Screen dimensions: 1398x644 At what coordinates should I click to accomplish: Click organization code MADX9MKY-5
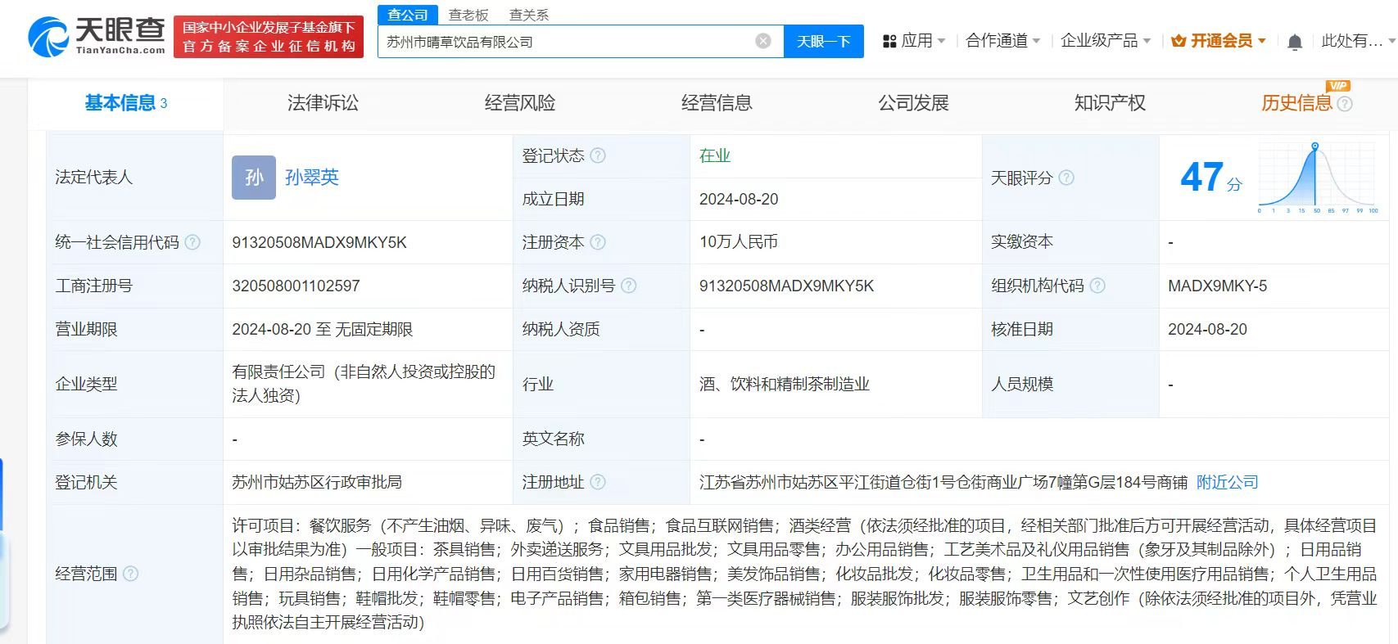(1217, 286)
